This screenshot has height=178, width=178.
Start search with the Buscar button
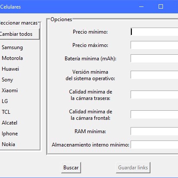71,168
